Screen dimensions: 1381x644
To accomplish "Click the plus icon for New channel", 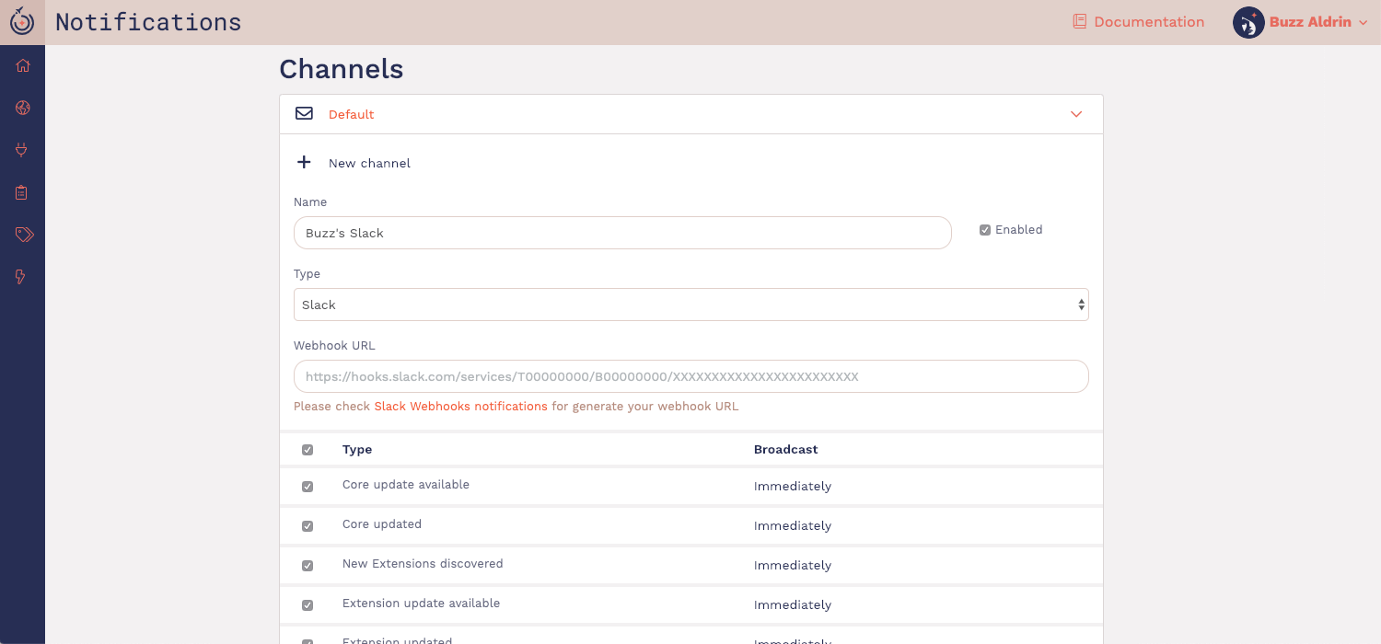I will [304, 163].
